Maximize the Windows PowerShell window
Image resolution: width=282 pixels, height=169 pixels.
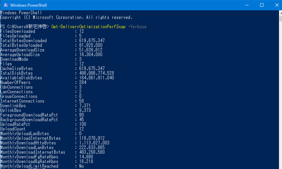262,5
